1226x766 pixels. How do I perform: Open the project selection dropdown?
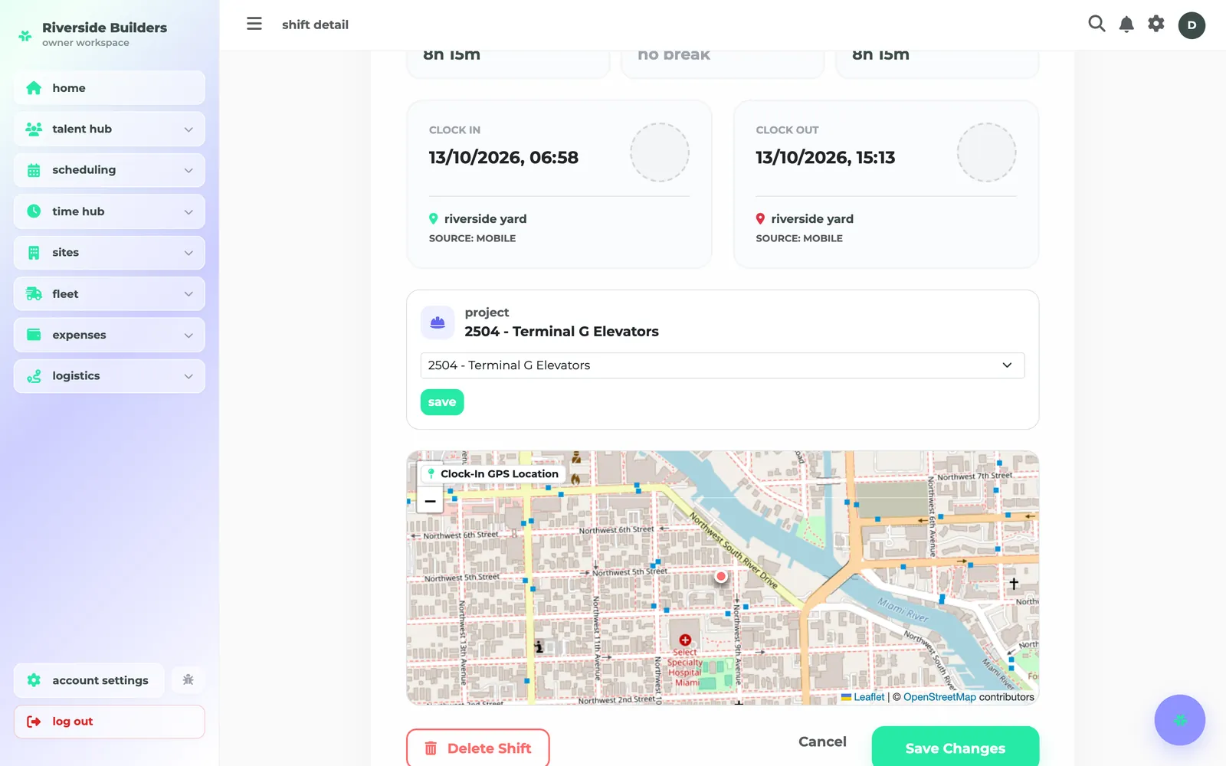[x=723, y=365]
